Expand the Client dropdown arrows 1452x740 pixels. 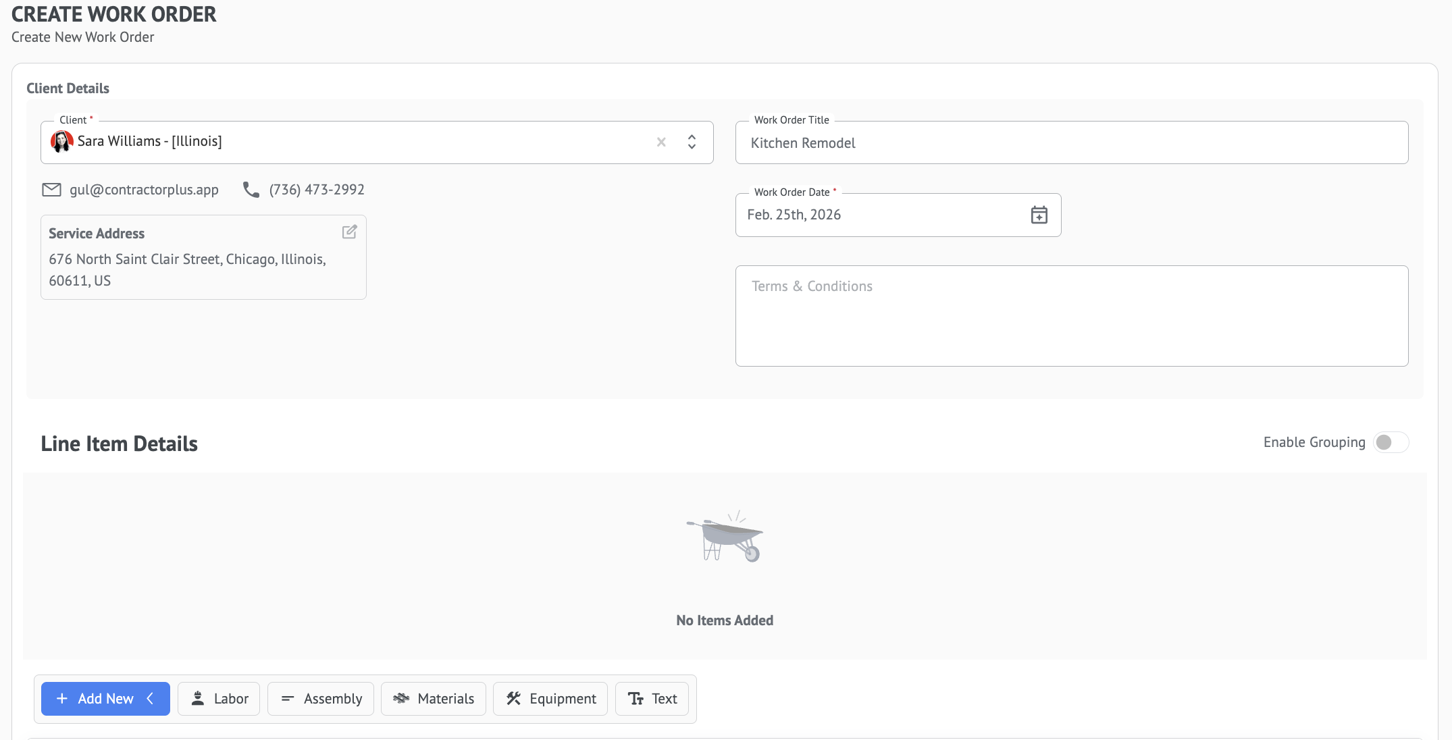click(692, 142)
